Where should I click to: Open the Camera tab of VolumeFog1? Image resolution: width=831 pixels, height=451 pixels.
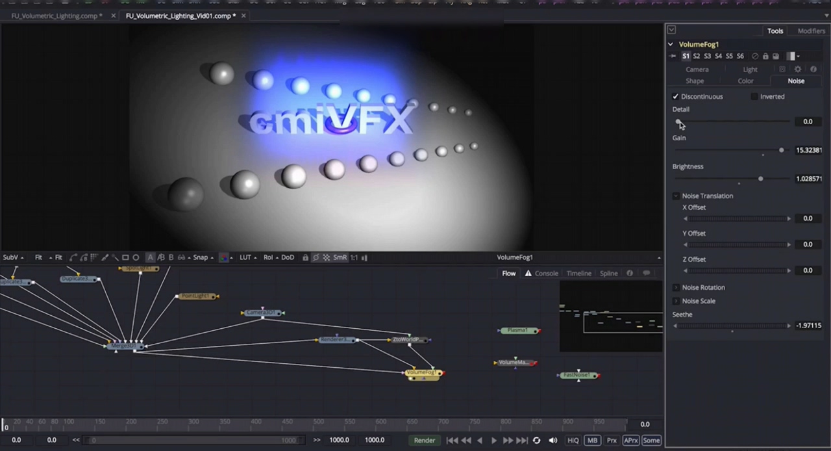pyautogui.click(x=697, y=70)
